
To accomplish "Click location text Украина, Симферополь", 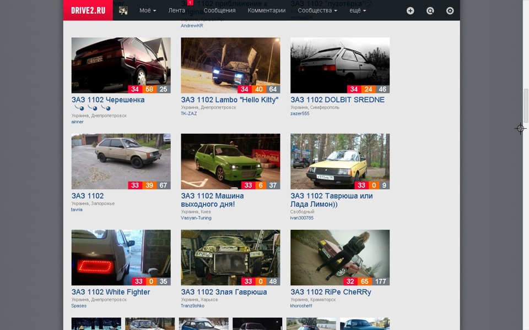I will point(315,107).
